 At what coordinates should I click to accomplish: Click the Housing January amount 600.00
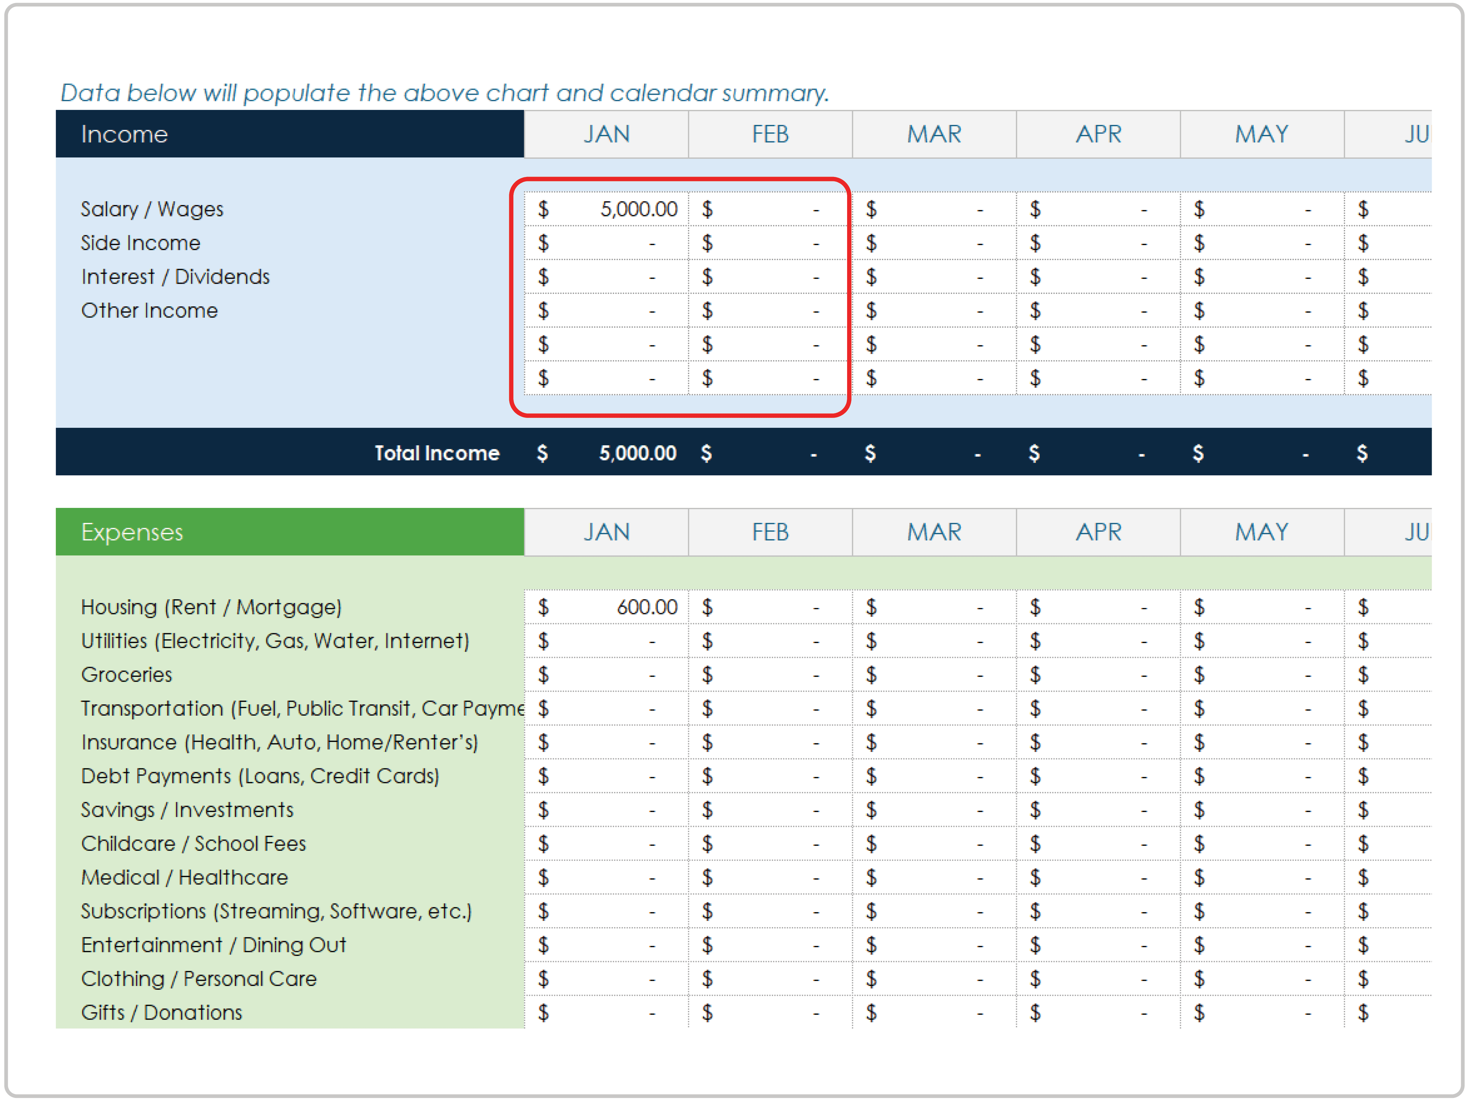pyautogui.click(x=606, y=607)
